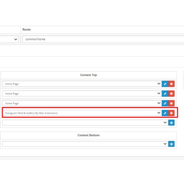
Task: Remove the second Home Page module
Action: pyautogui.click(x=171, y=93)
